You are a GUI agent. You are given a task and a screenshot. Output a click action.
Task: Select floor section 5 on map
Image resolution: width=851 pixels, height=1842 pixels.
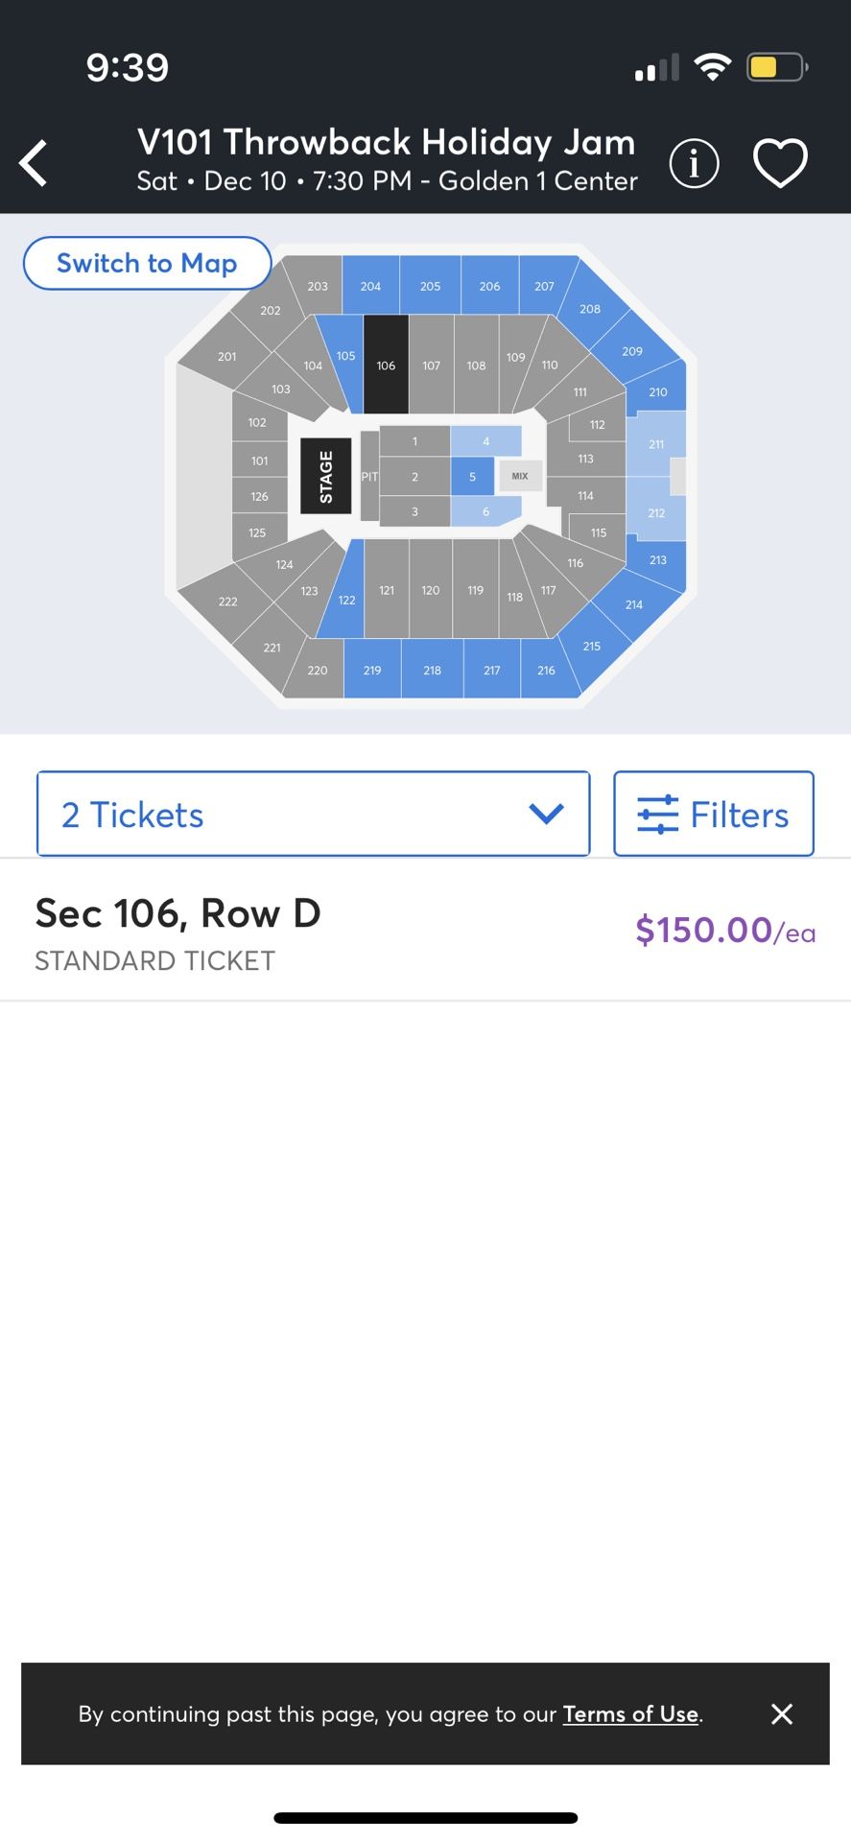click(x=472, y=476)
